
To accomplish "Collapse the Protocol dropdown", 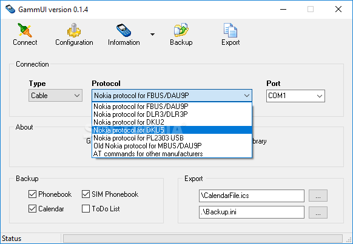I will pyautogui.click(x=247, y=96).
